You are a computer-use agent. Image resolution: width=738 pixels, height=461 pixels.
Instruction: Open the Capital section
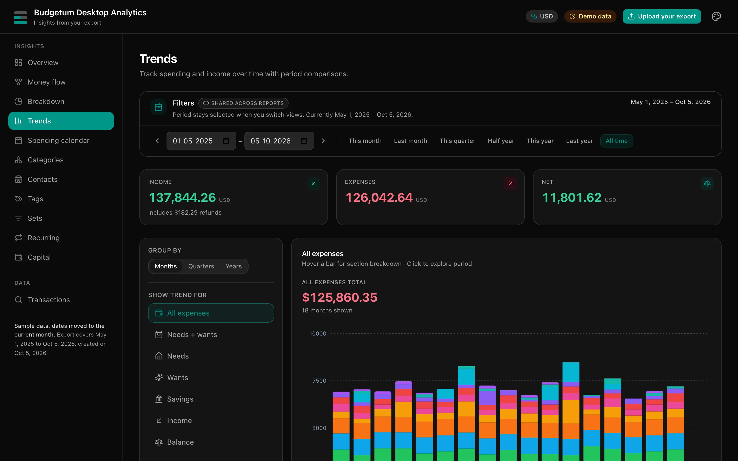[x=61, y=257]
